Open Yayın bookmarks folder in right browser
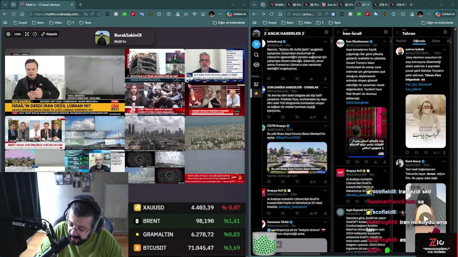The height and width of the screenshot is (257, 458). 335,22
